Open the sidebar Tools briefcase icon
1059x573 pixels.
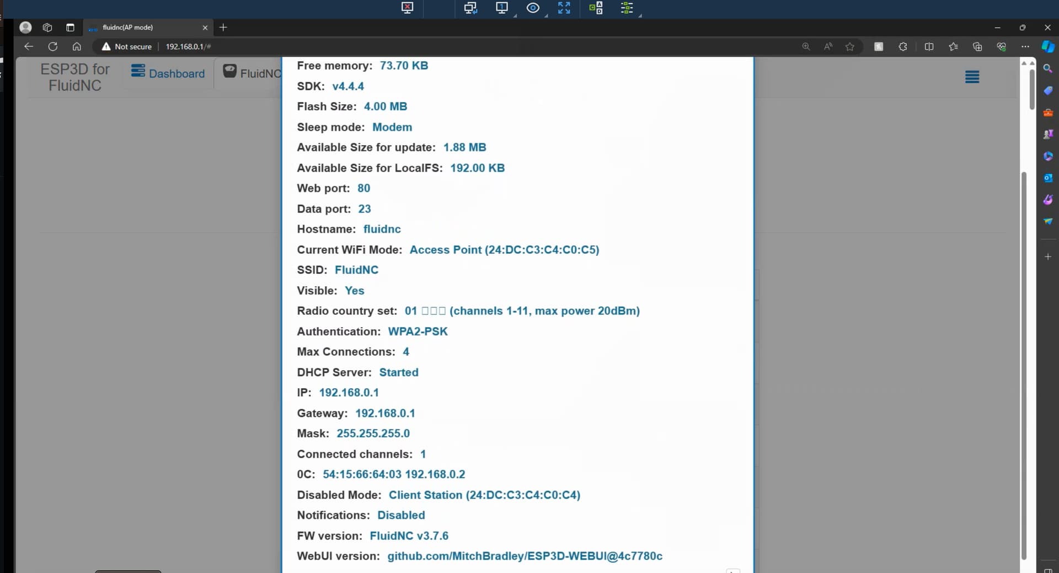[x=1048, y=113]
